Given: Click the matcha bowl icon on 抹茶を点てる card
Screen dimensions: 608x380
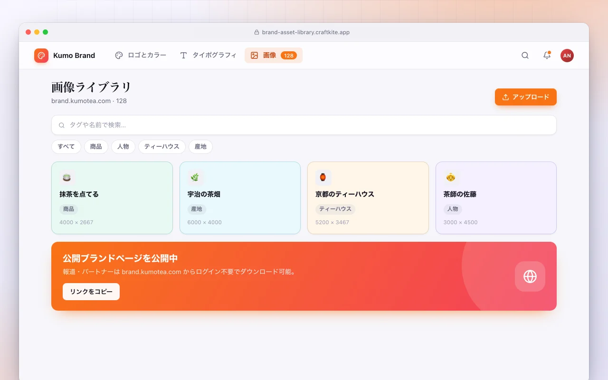Looking at the screenshot, I should [x=67, y=178].
